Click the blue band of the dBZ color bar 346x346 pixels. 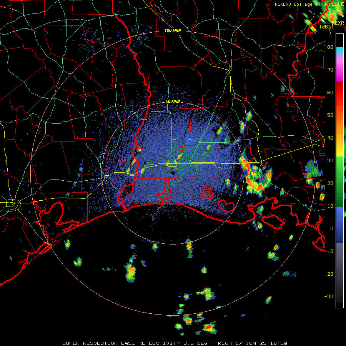pyautogui.click(x=339, y=225)
